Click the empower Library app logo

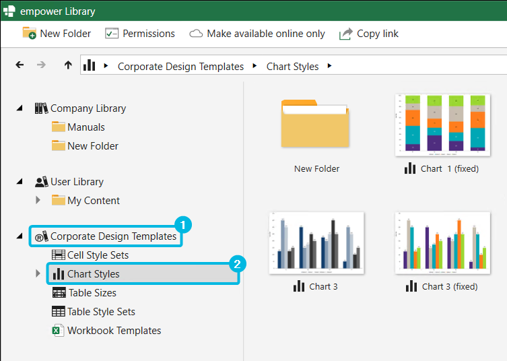[9, 11]
